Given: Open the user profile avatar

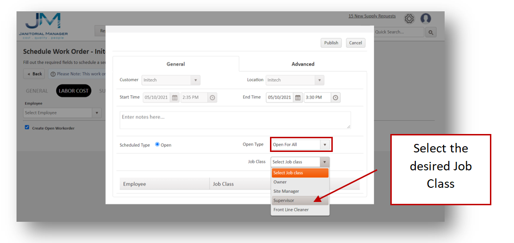Looking at the screenshot, I should point(426,19).
